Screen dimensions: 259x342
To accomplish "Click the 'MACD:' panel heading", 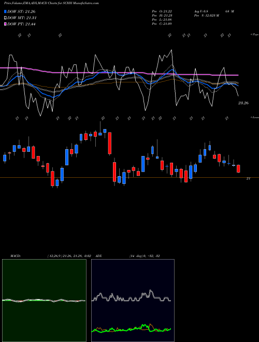I will (x=15, y=256).
